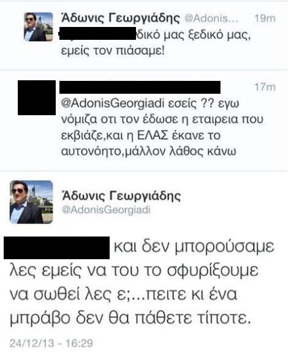This screenshot has width=294, height=356.
Task: Open the truncated @Adonis... handle
Action: [211, 18]
